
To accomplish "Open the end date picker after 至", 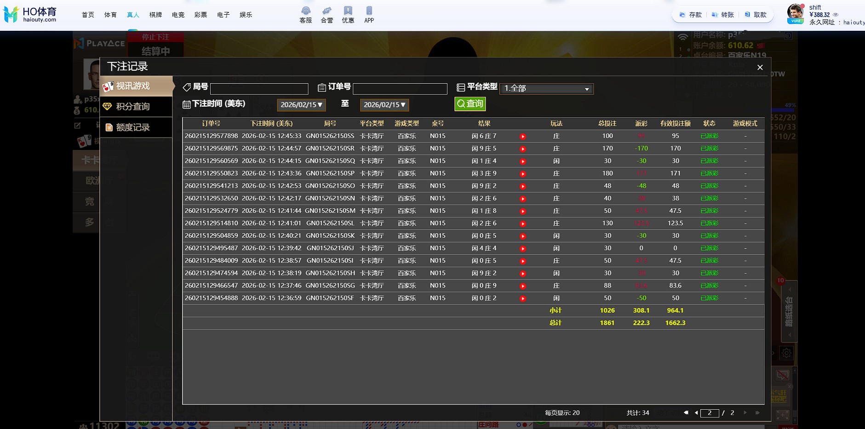I will [384, 105].
